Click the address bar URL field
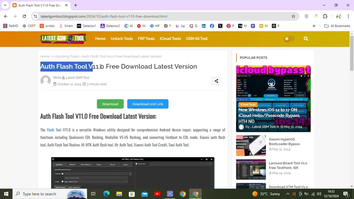 165,16
